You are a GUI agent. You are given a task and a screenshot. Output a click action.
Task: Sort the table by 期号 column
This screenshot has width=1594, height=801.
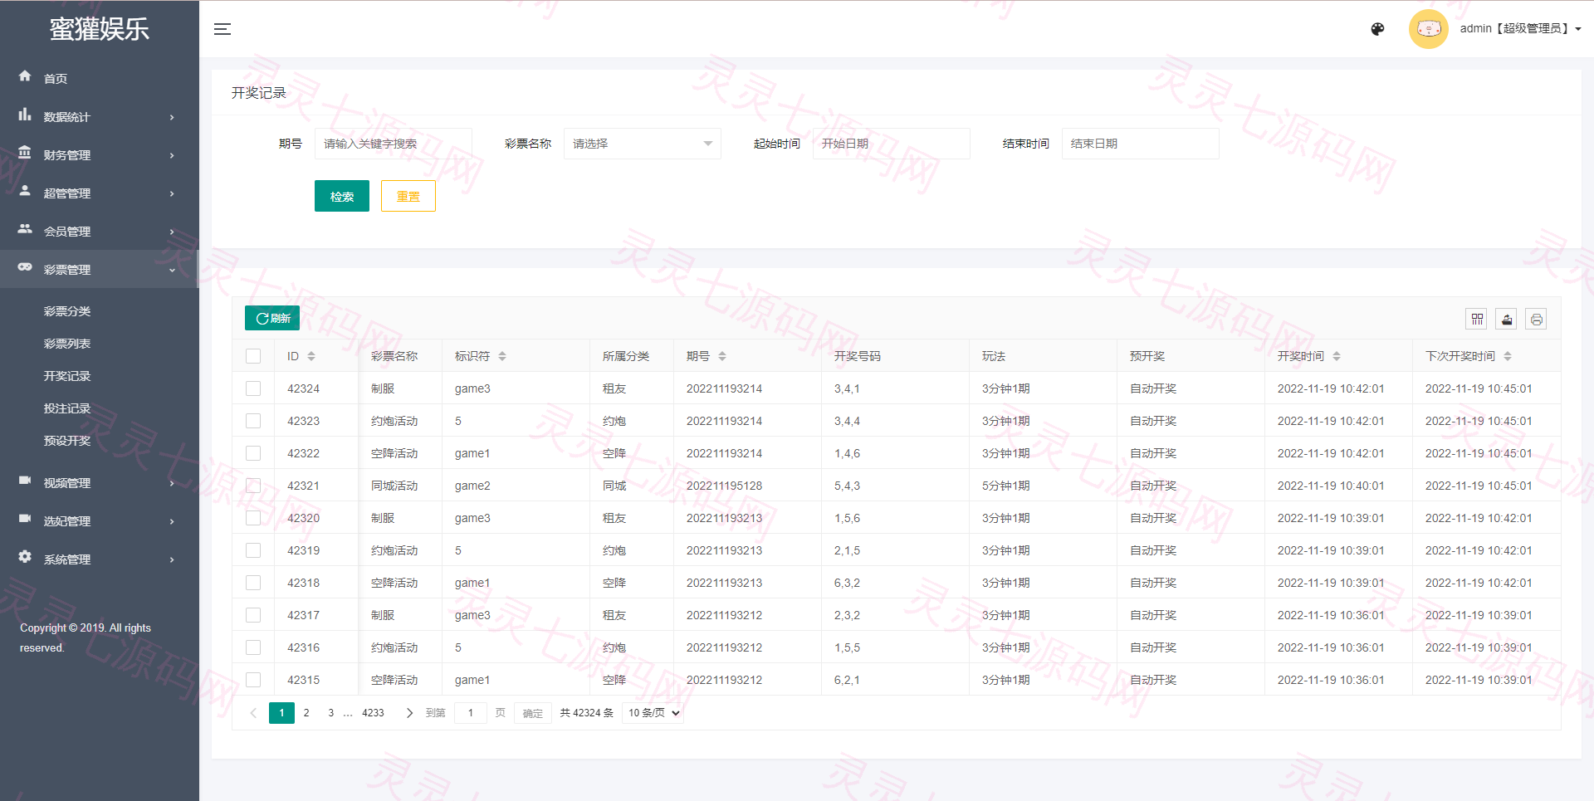point(722,356)
